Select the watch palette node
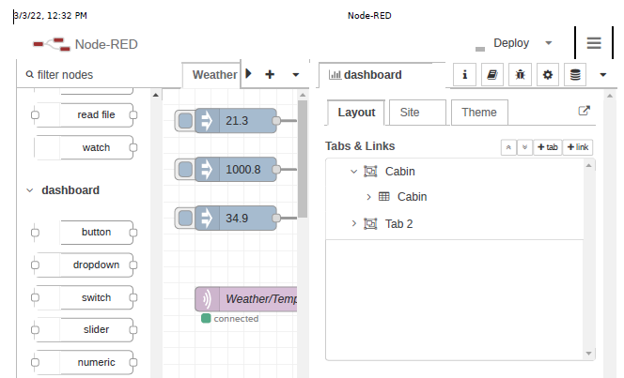 pos(84,147)
